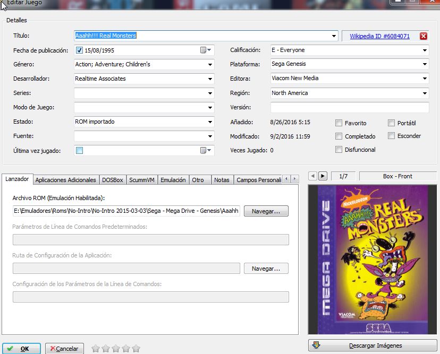
Task: Set rating to third star
Action: click(x=116, y=348)
